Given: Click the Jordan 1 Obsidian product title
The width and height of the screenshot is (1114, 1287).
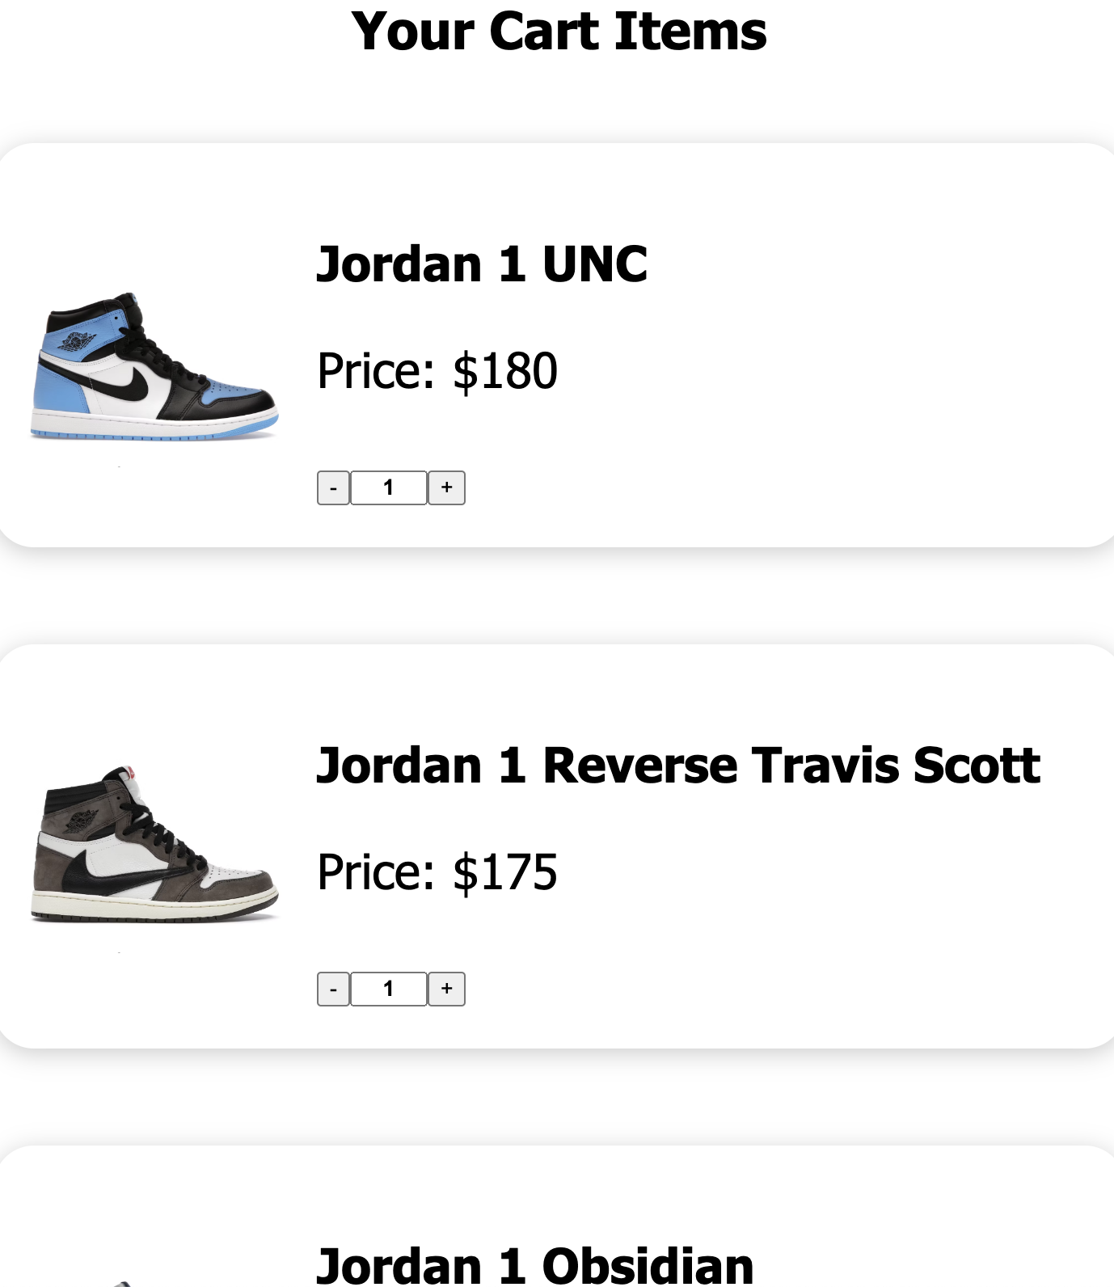Looking at the screenshot, I should click(x=534, y=1265).
